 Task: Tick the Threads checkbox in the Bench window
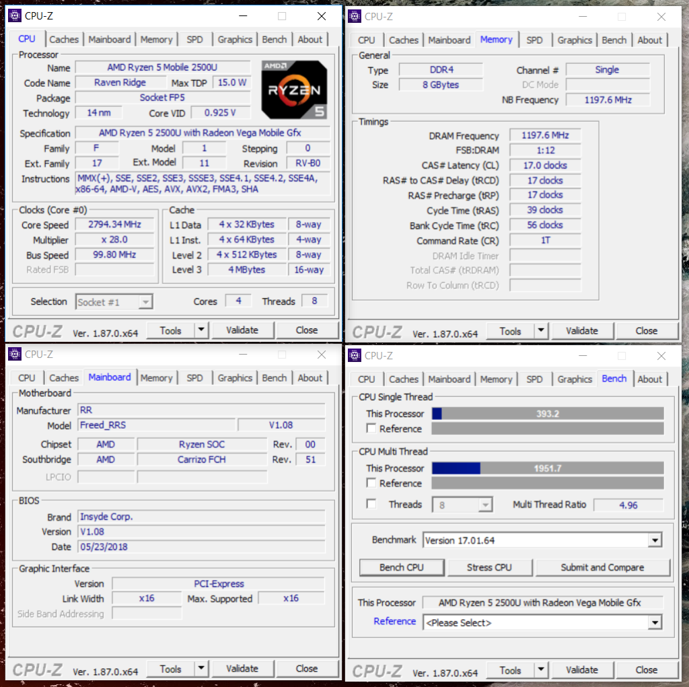[371, 504]
